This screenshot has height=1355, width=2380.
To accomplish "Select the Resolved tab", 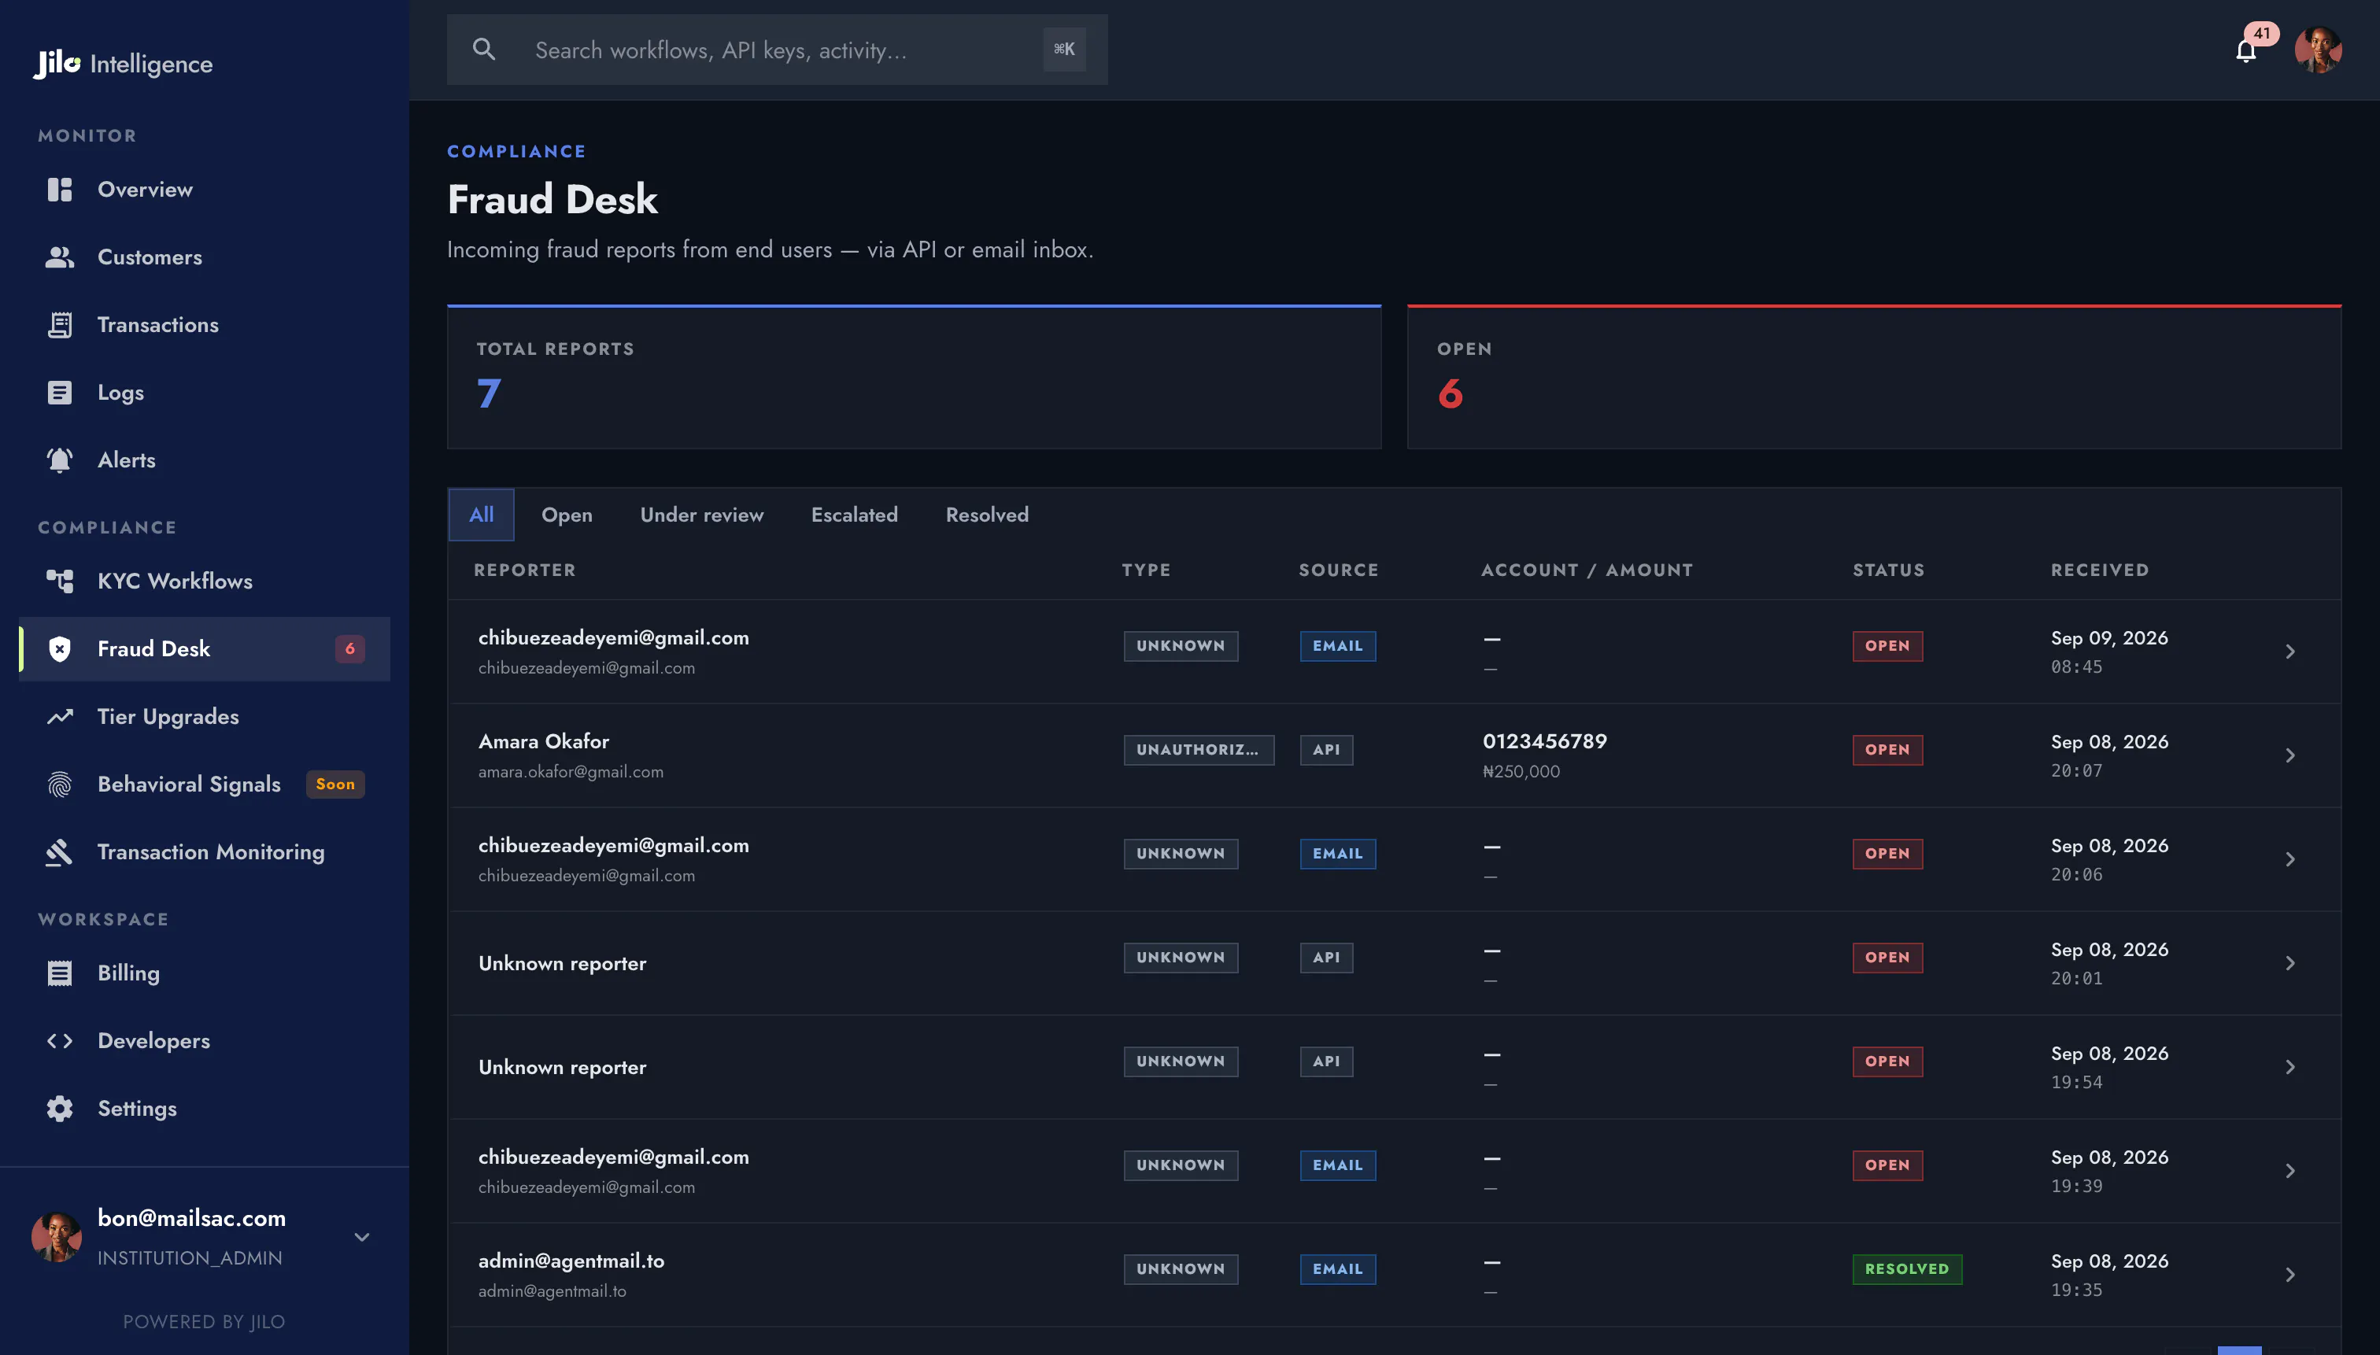I will (987, 515).
